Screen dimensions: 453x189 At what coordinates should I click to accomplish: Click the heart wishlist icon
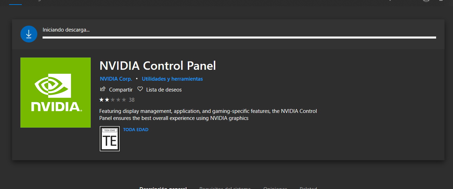pos(140,89)
